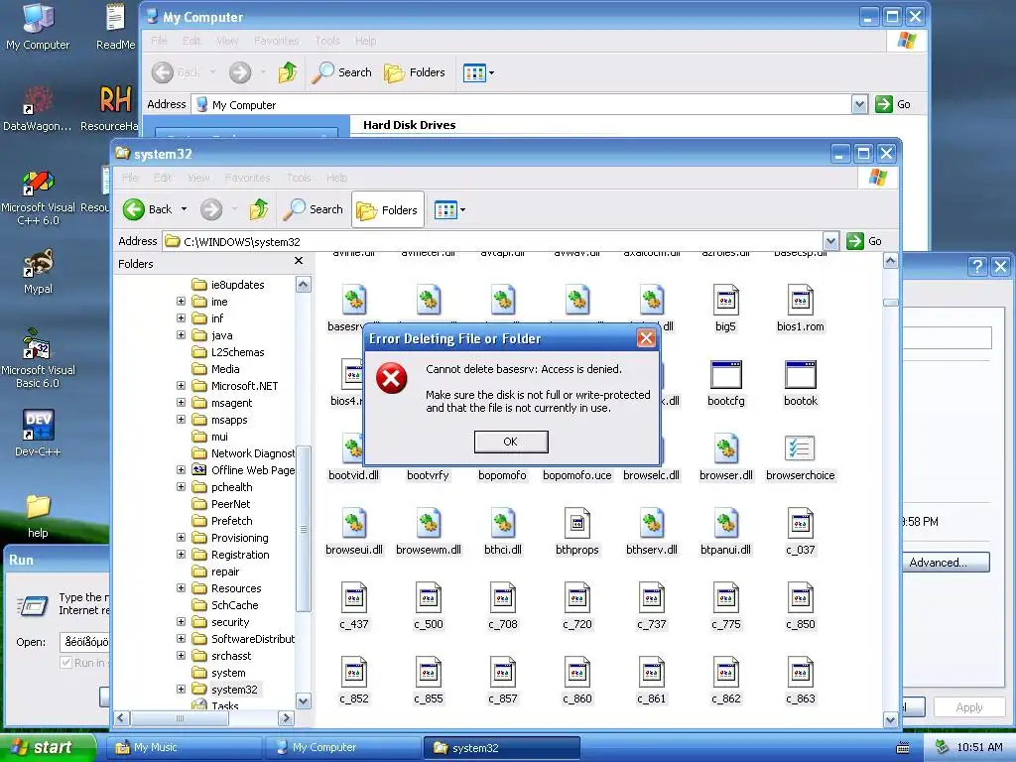The height and width of the screenshot is (762, 1016).
Task: Launch Microsoft Visual Basic 6.0 shortcut
Action: (x=38, y=359)
